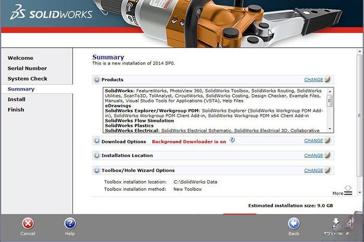This screenshot has width=364, height=242.
Task: Collapse the Products section
Action: point(97,80)
